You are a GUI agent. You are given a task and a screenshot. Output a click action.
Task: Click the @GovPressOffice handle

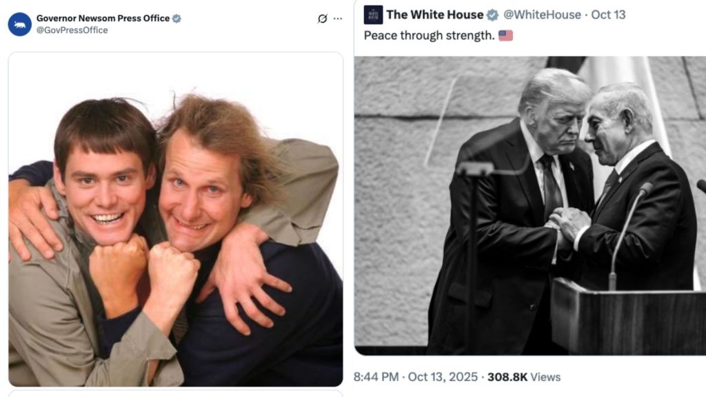click(72, 30)
